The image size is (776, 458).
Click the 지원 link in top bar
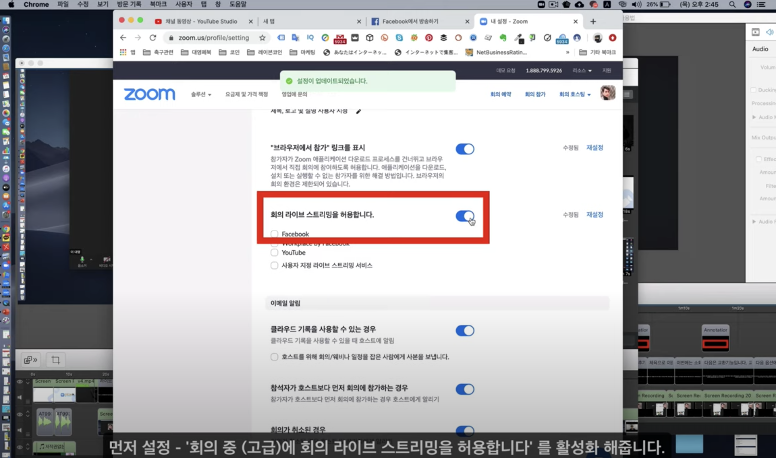coord(606,70)
